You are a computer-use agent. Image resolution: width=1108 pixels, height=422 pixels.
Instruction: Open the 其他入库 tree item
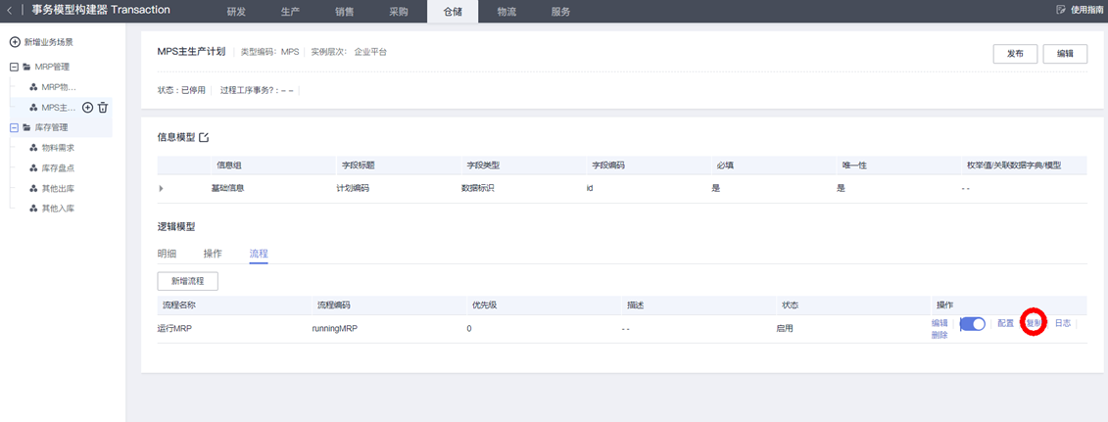coord(58,209)
